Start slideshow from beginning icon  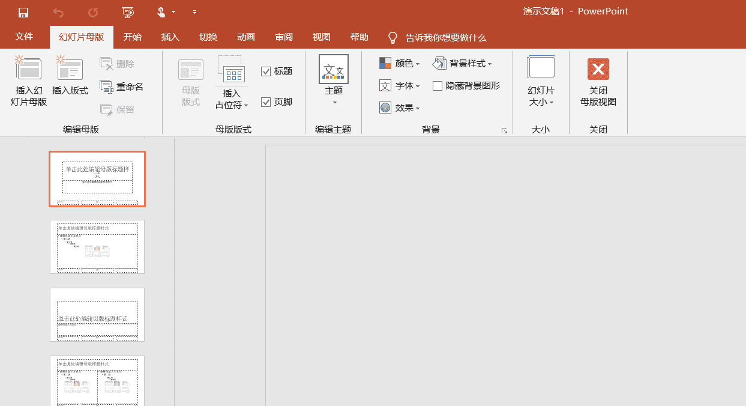pyautogui.click(x=127, y=12)
